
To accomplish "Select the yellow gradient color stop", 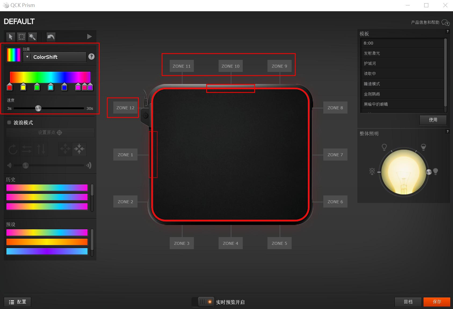I will click(x=23, y=87).
